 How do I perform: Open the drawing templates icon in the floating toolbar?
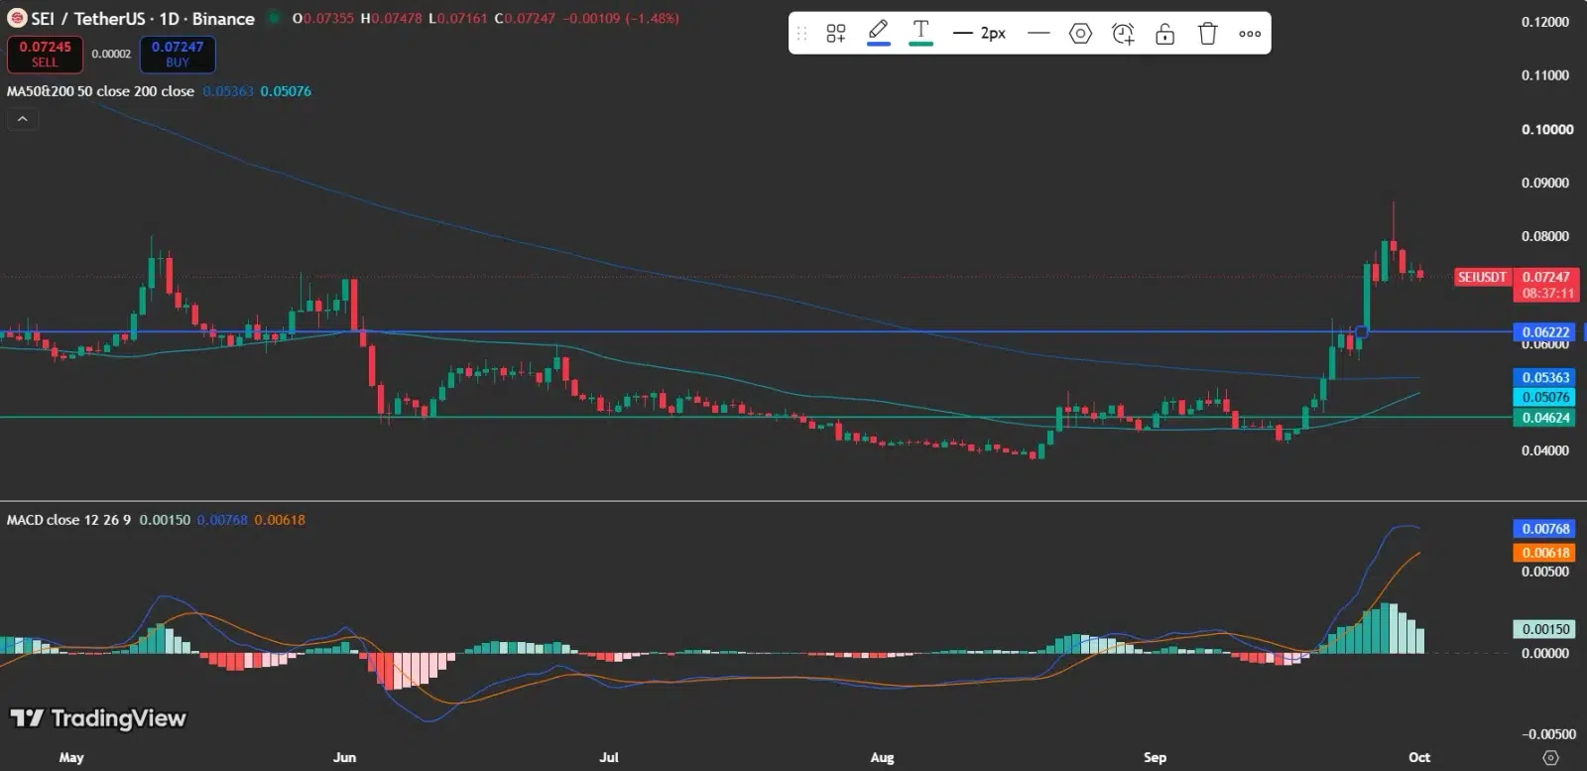[836, 33]
